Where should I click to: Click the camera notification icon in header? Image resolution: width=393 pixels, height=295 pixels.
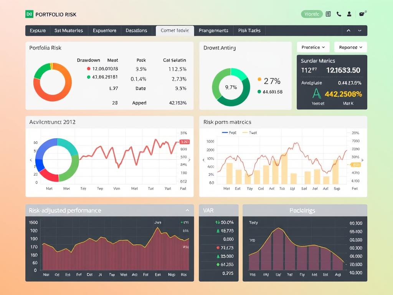(362, 14)
